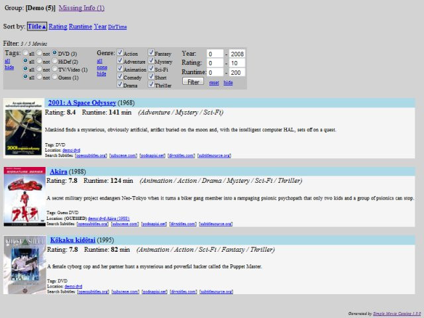This screenshot has width=424, height=318.
Task: Click the Filter button
Action: coord(193,81)
